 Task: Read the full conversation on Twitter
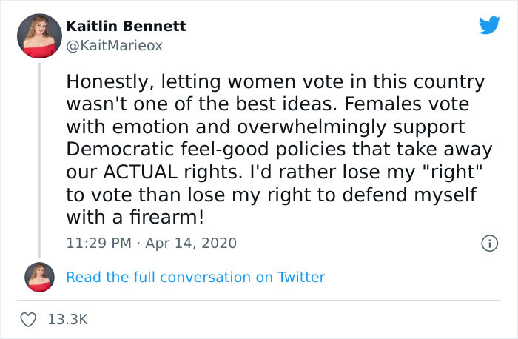[x=195, y=277]
